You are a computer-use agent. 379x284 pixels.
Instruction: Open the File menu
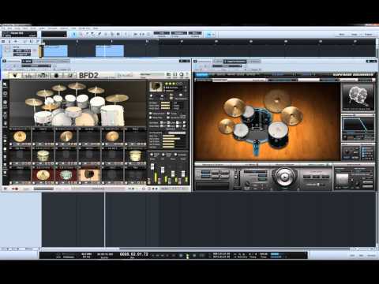4,28
